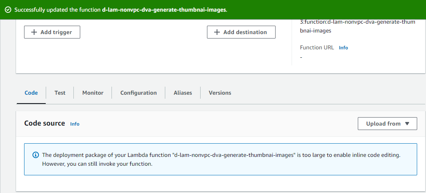Viewport: 426px width, 193px height.
Task: Click the plus icon beside Add destination
Action: coord(217,32)
